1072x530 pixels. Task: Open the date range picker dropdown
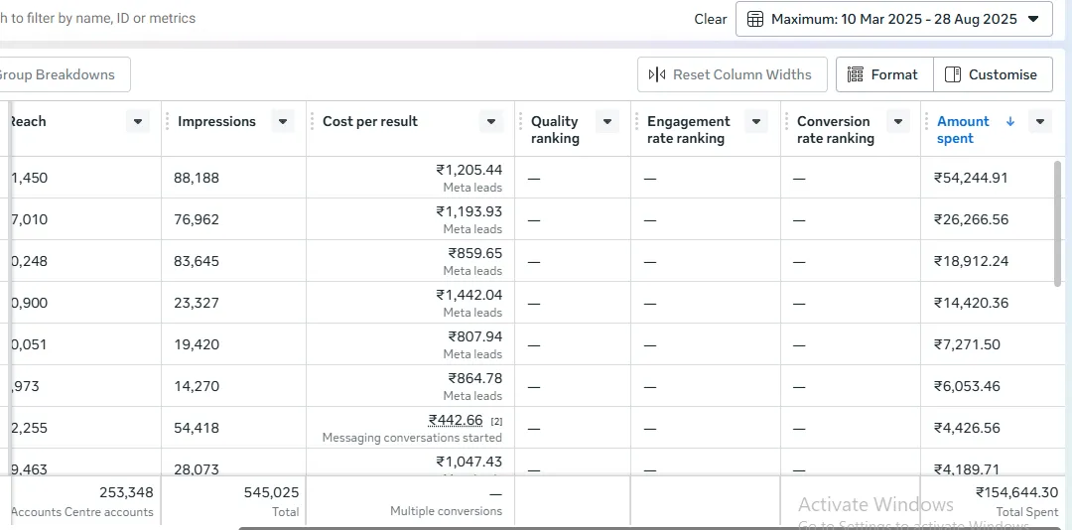tap(893, 19)
